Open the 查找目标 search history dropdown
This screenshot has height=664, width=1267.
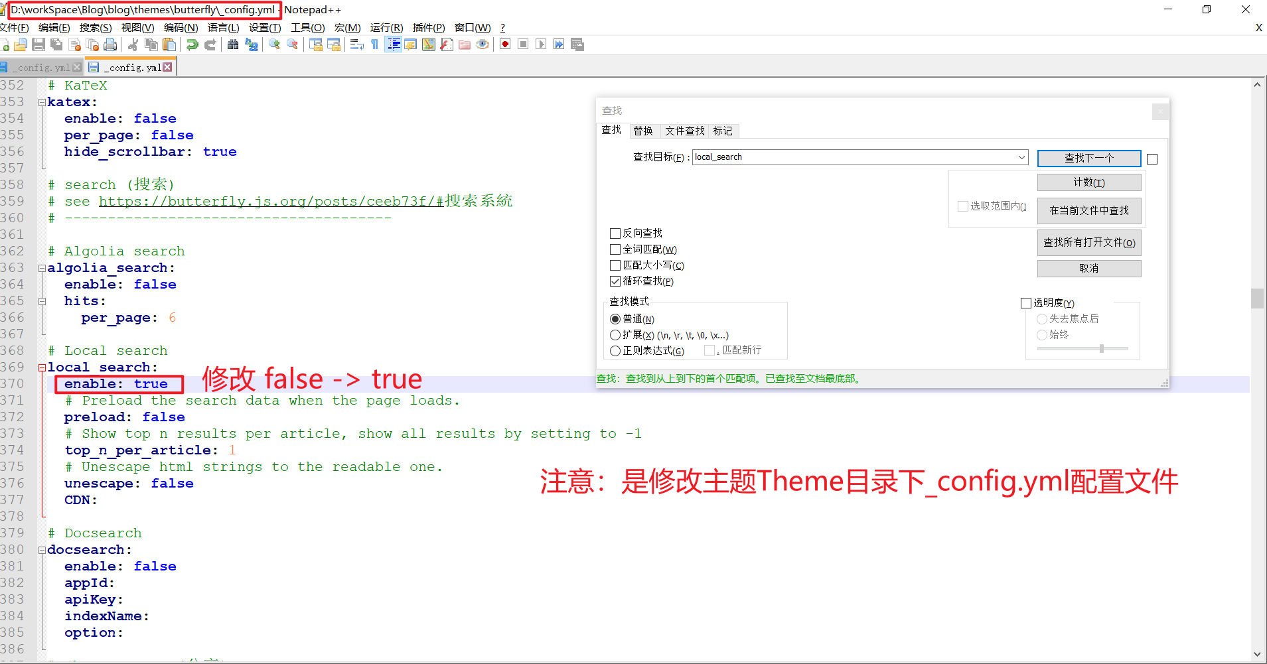(1021, 157)
